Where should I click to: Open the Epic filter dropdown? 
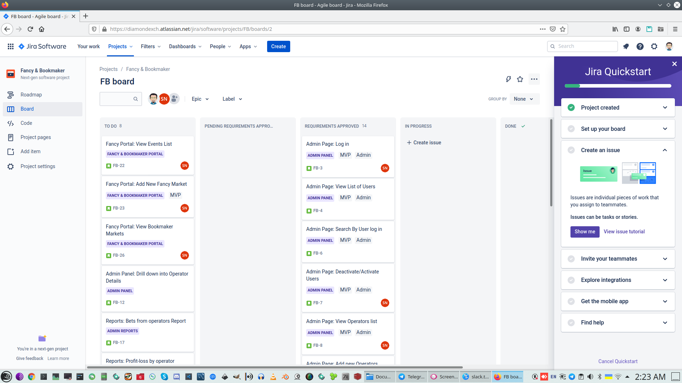[200, 99]
